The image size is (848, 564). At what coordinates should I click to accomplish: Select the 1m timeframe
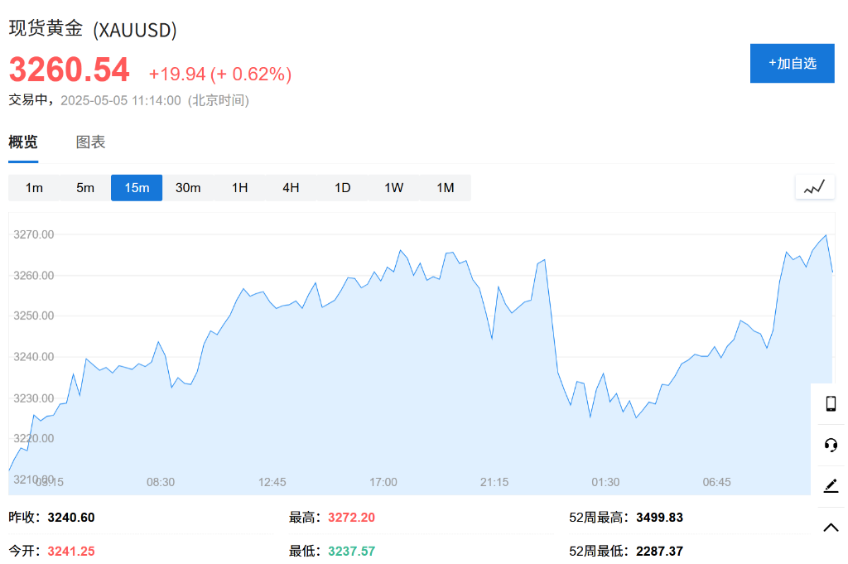34,188
